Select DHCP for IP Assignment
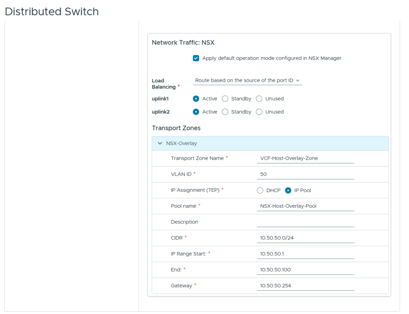 260,191
